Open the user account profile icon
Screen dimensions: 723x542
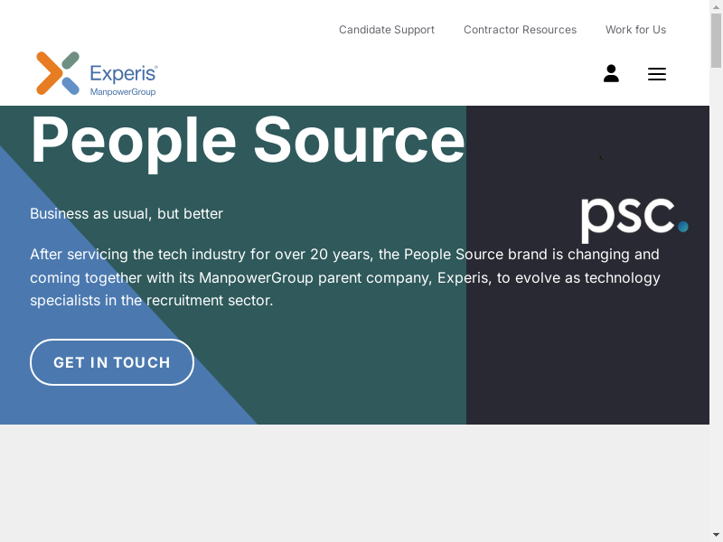point(611,74)
